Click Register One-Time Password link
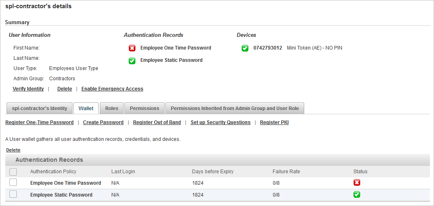The height and width of the screenshot is (206, 434). tap(40, 122)
